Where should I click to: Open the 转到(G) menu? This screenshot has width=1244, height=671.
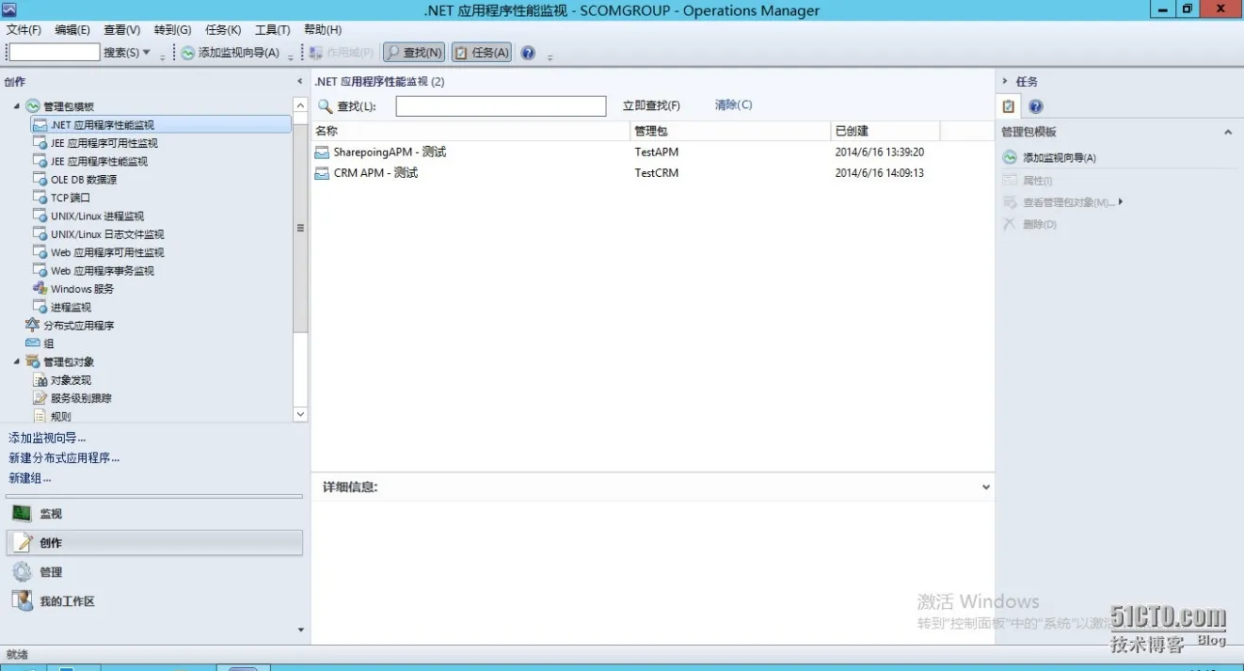click(172, 30)
